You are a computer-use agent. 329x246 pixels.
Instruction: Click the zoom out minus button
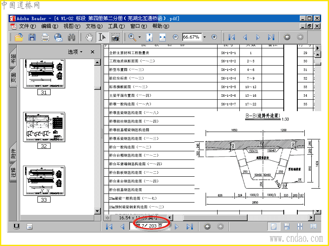pos(176,37)
